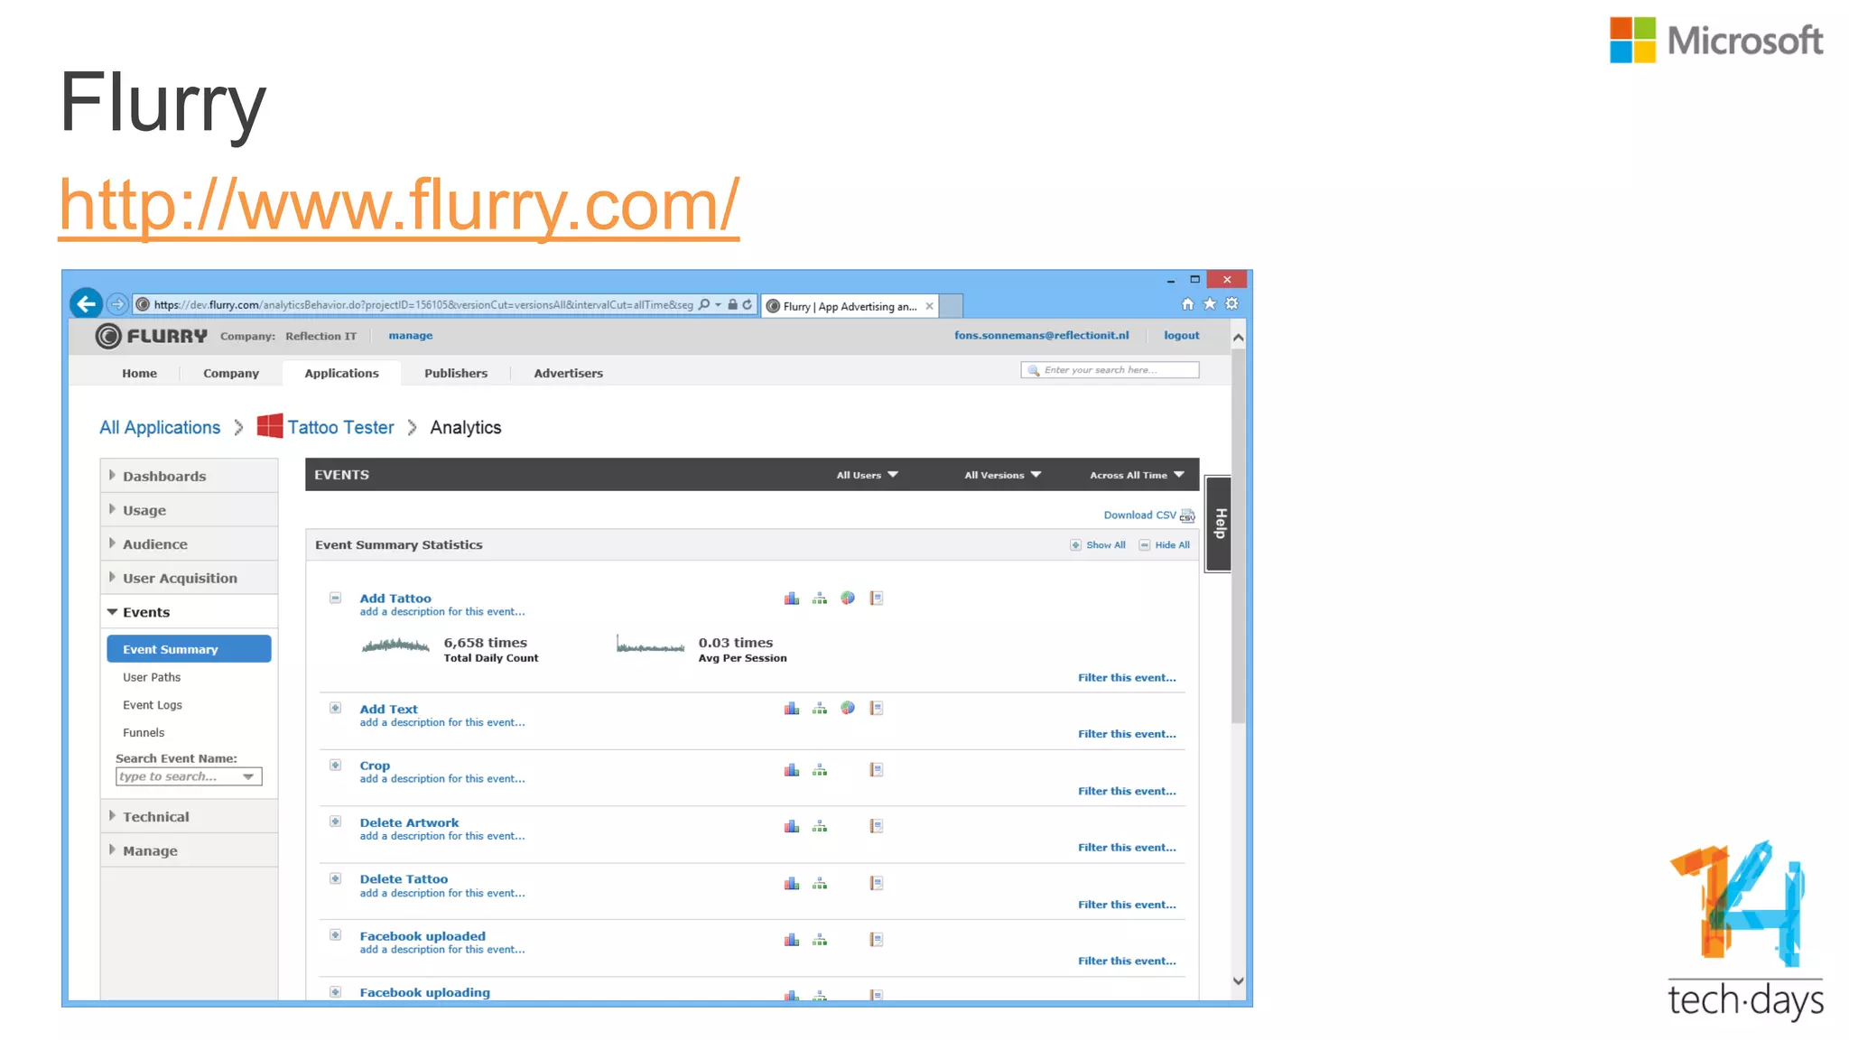Click browser favorites star icon
Image resolution: width=1849 pixels, height=1040 pixels.
coord(1210,304)
